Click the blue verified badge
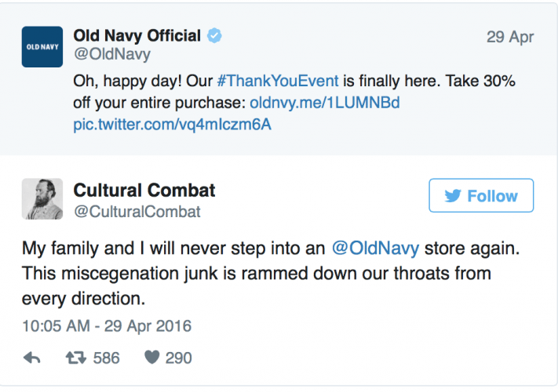 pyautogui.click(x=214, y=35)
